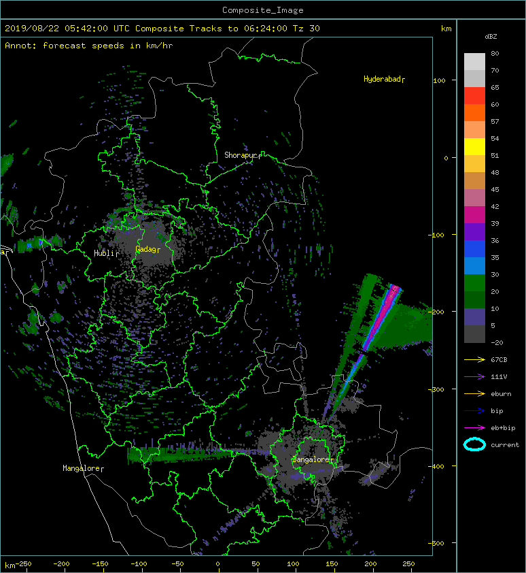Click the purple 111V arrow icon
The height and width of the screenshot is (573, 526).
(474, 377)
